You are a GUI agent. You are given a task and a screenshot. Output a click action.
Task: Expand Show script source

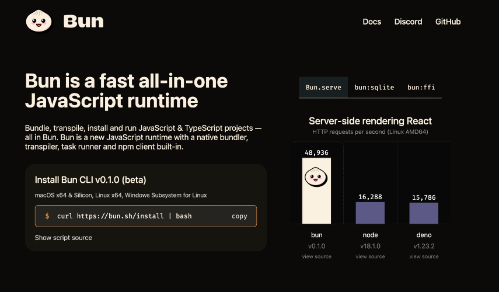[x=64, y=238]
